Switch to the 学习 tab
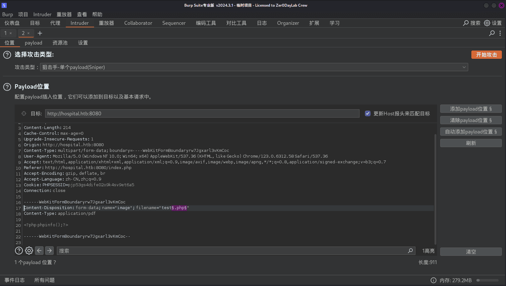The height and width of the screenshot is (286, 506). [x=335, y=23]
